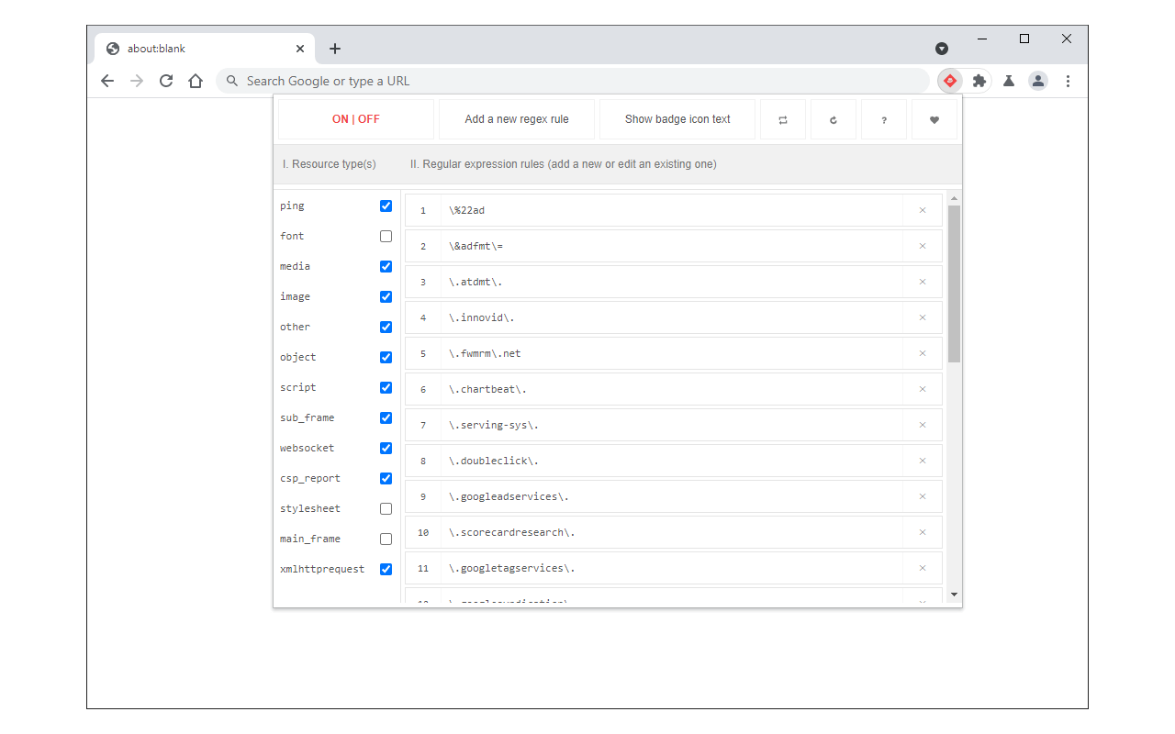Click the rules list scroll down arrow
Image resolution: width=1175 pixels, height=734 pixels.
pyautogui.click(x=955, y=595)
